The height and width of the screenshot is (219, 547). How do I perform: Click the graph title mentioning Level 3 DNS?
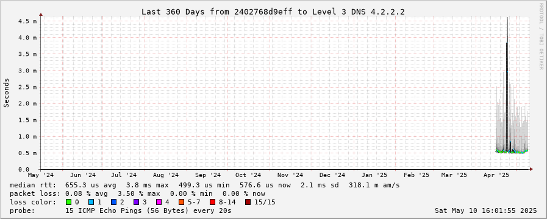(273, 12)
